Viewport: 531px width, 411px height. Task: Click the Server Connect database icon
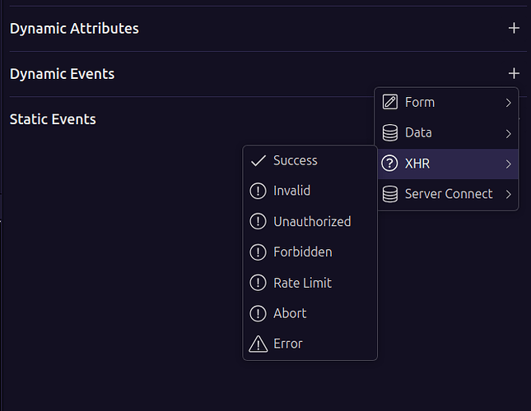click(390, 194)
